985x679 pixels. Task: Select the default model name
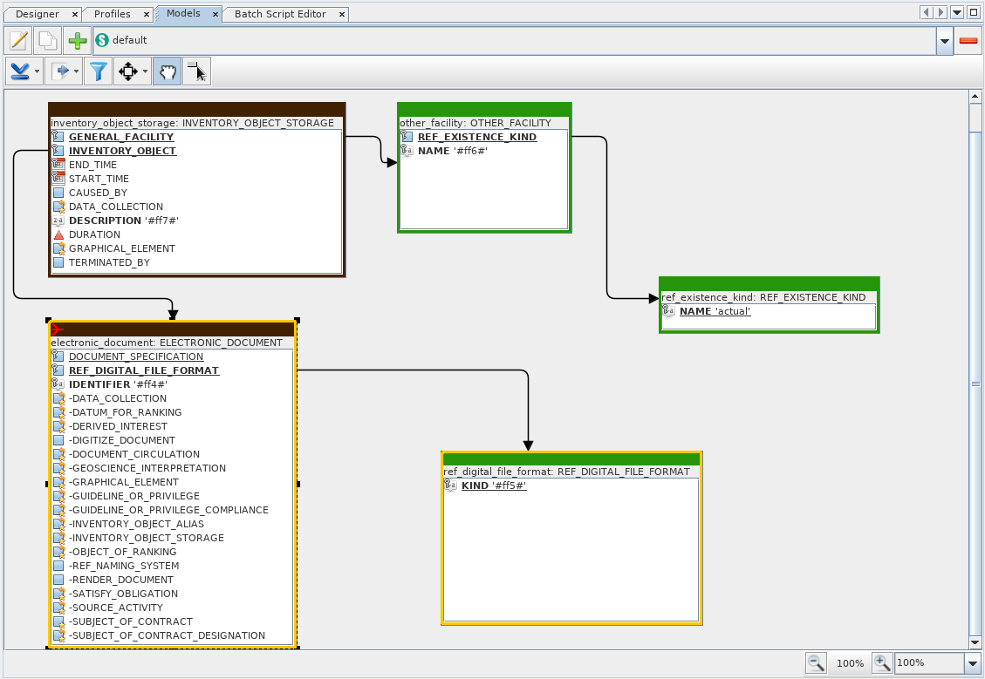(x=129, y=40)
